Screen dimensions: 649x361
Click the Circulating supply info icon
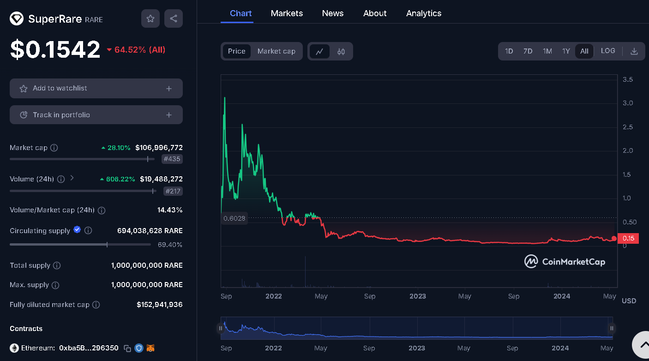pos(88,230)
